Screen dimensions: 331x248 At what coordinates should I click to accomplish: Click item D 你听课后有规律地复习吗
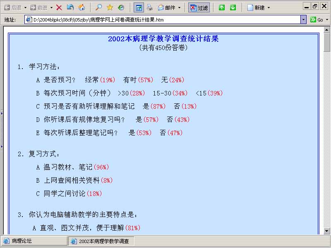[80, 119]
